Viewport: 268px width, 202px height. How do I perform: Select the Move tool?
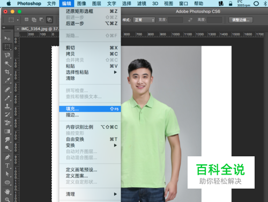(8, 38)
